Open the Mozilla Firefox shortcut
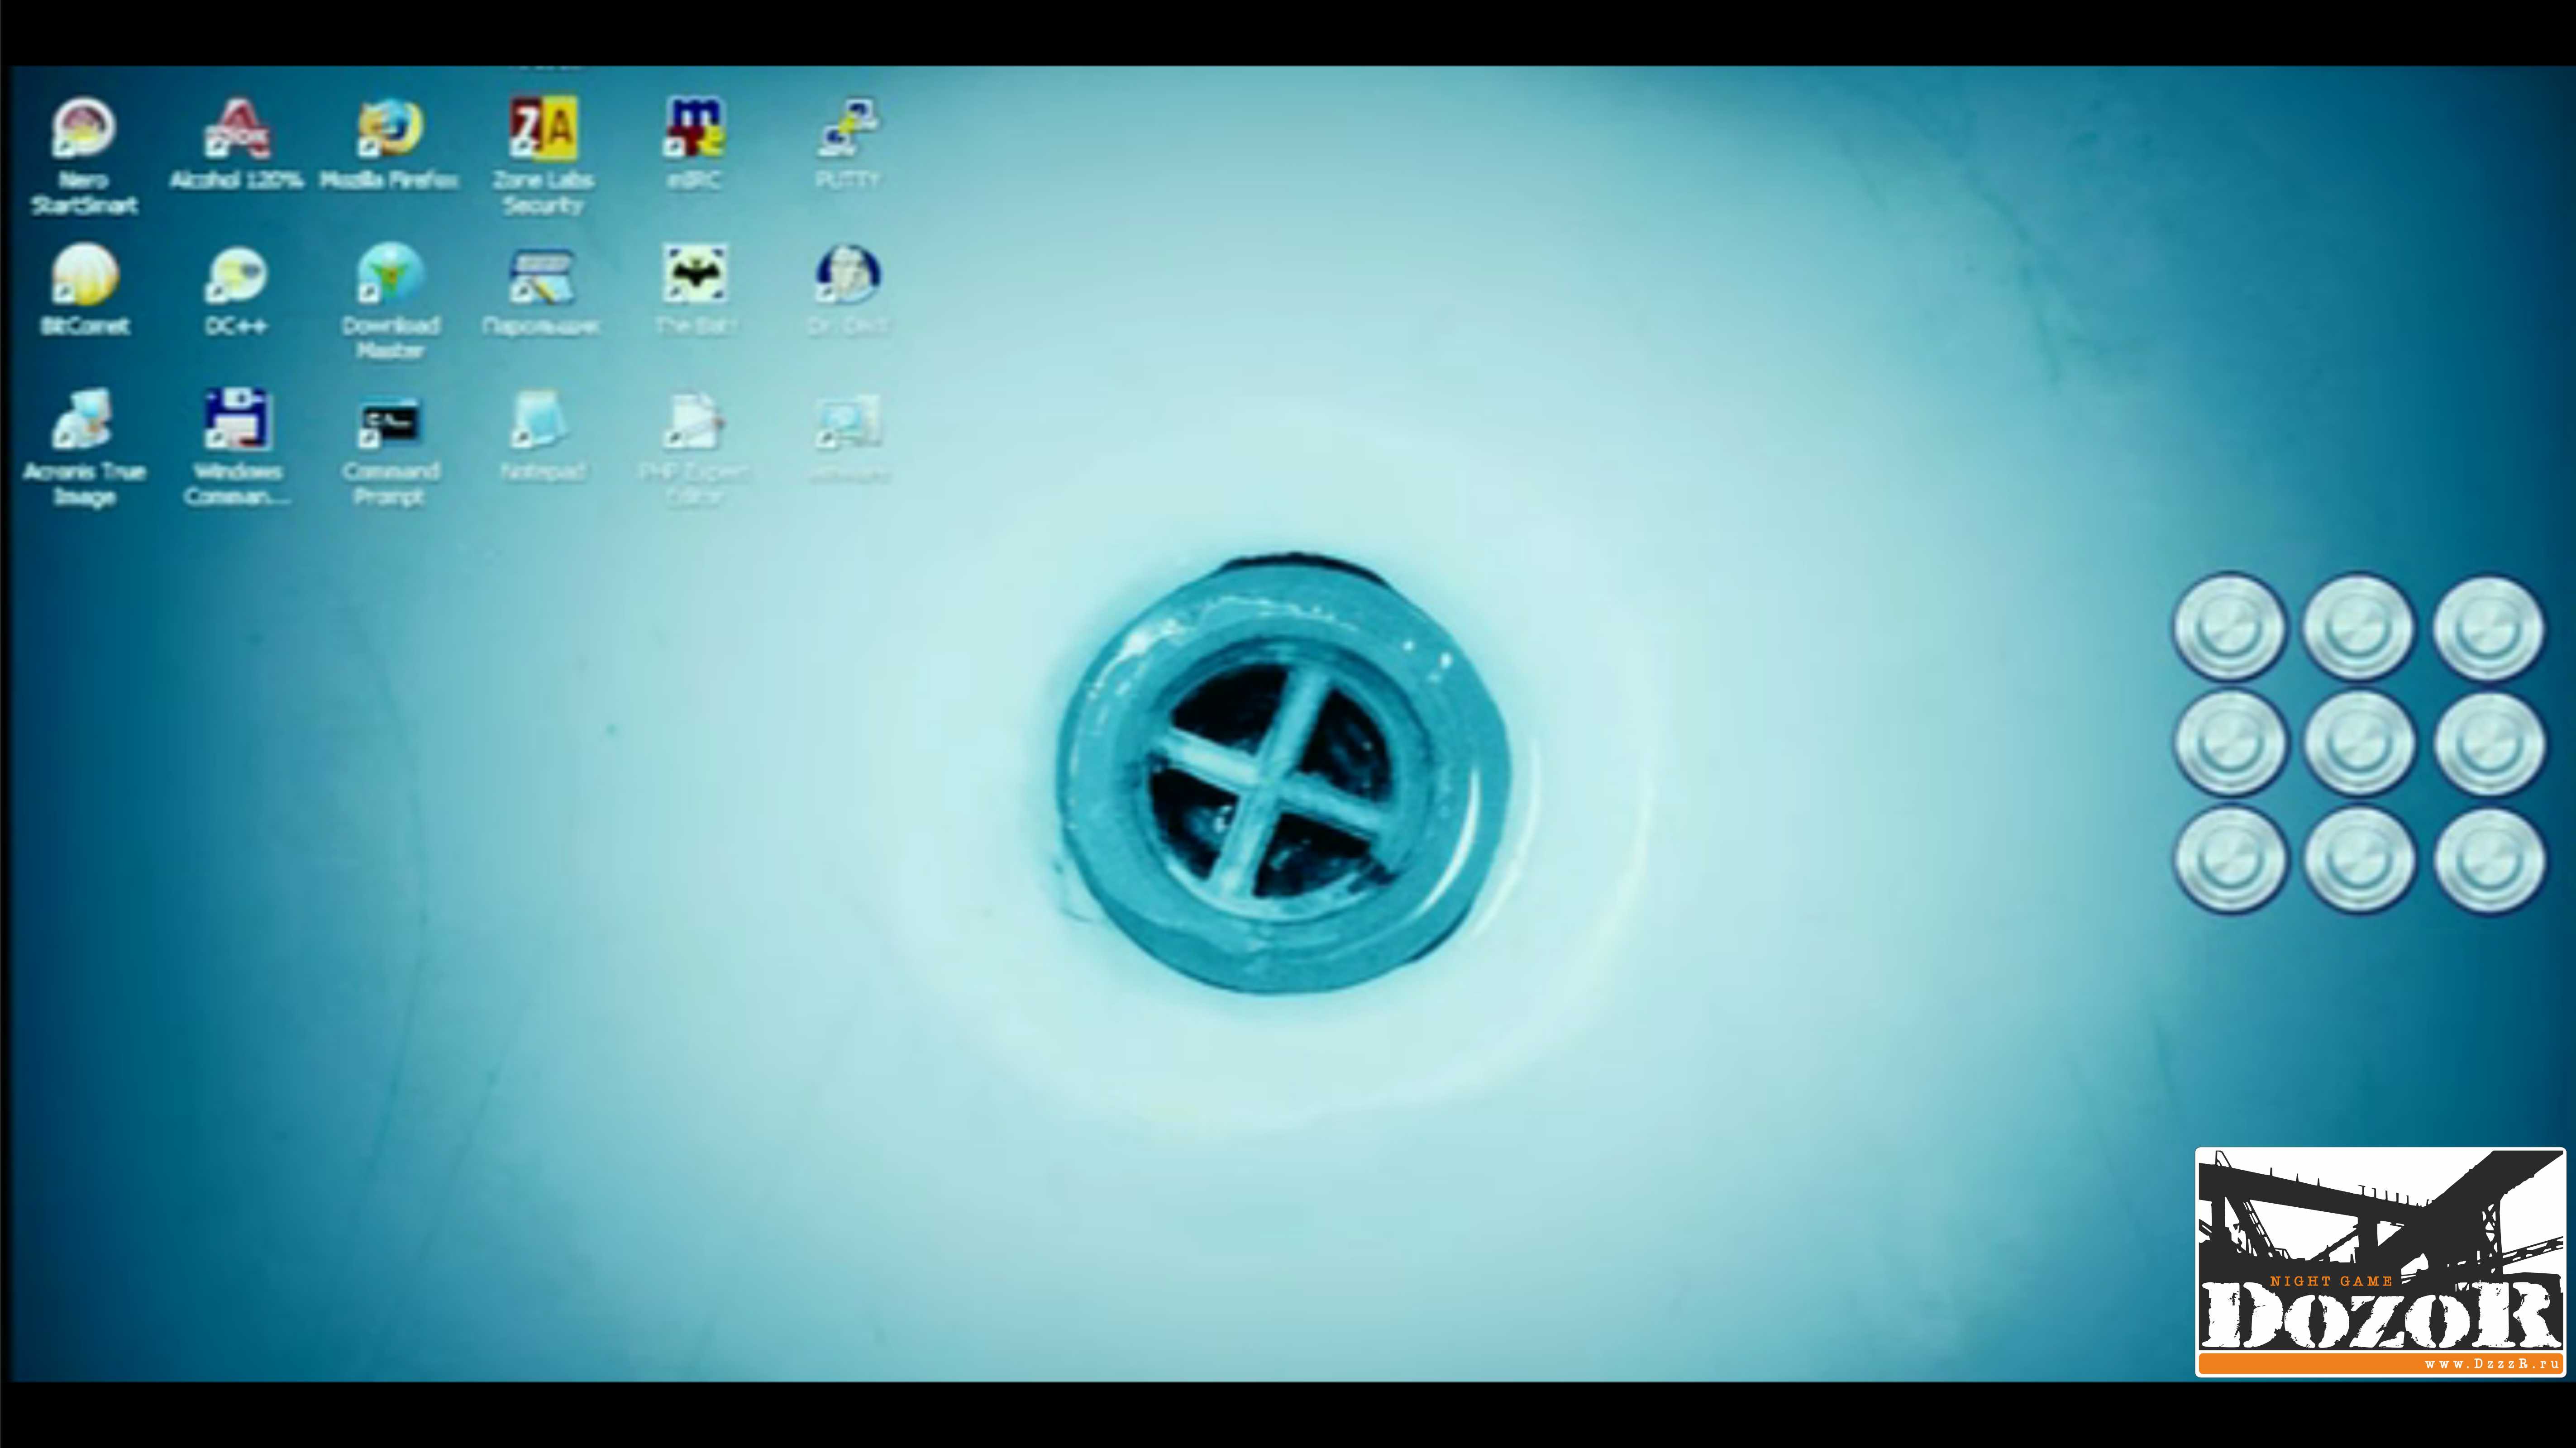Image resolution: width=2576 pixels, height=1448 pixels. tap(390, 129)
